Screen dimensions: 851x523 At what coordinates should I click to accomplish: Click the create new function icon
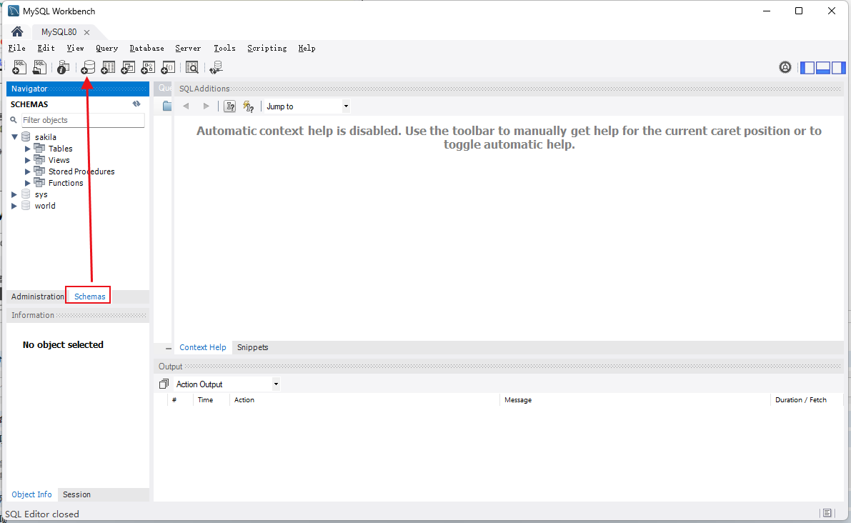click(x=168, y=67)
